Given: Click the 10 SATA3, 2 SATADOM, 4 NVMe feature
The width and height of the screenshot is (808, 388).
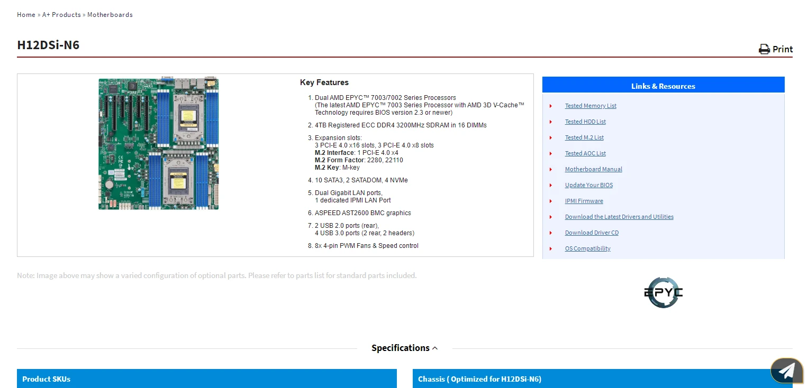Looking at the screenshot, I should pos(361,180).
